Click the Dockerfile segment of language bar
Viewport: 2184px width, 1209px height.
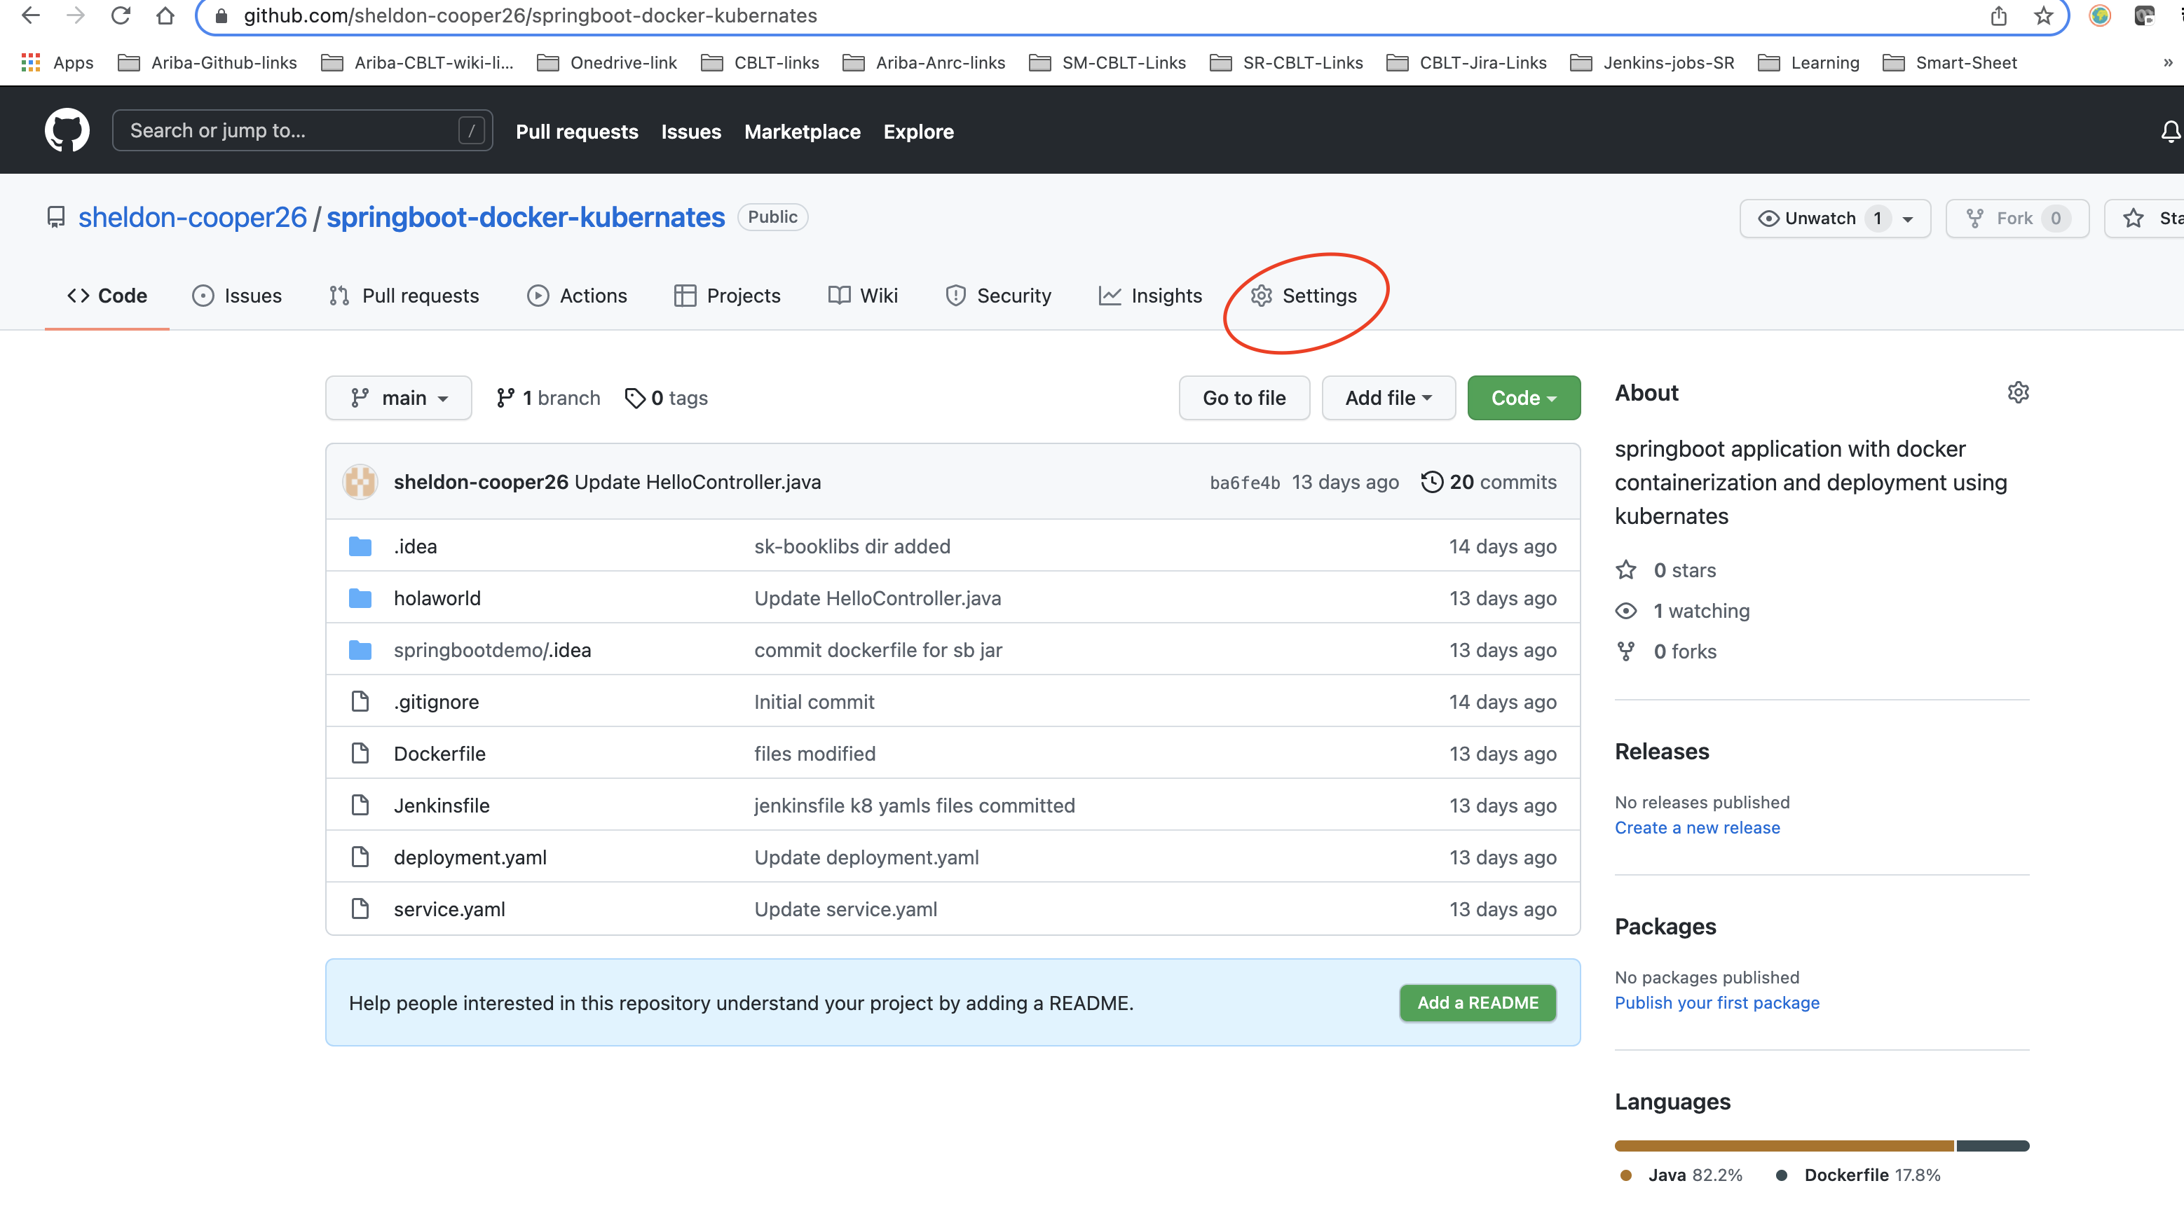click(x=1993, y=1145)
